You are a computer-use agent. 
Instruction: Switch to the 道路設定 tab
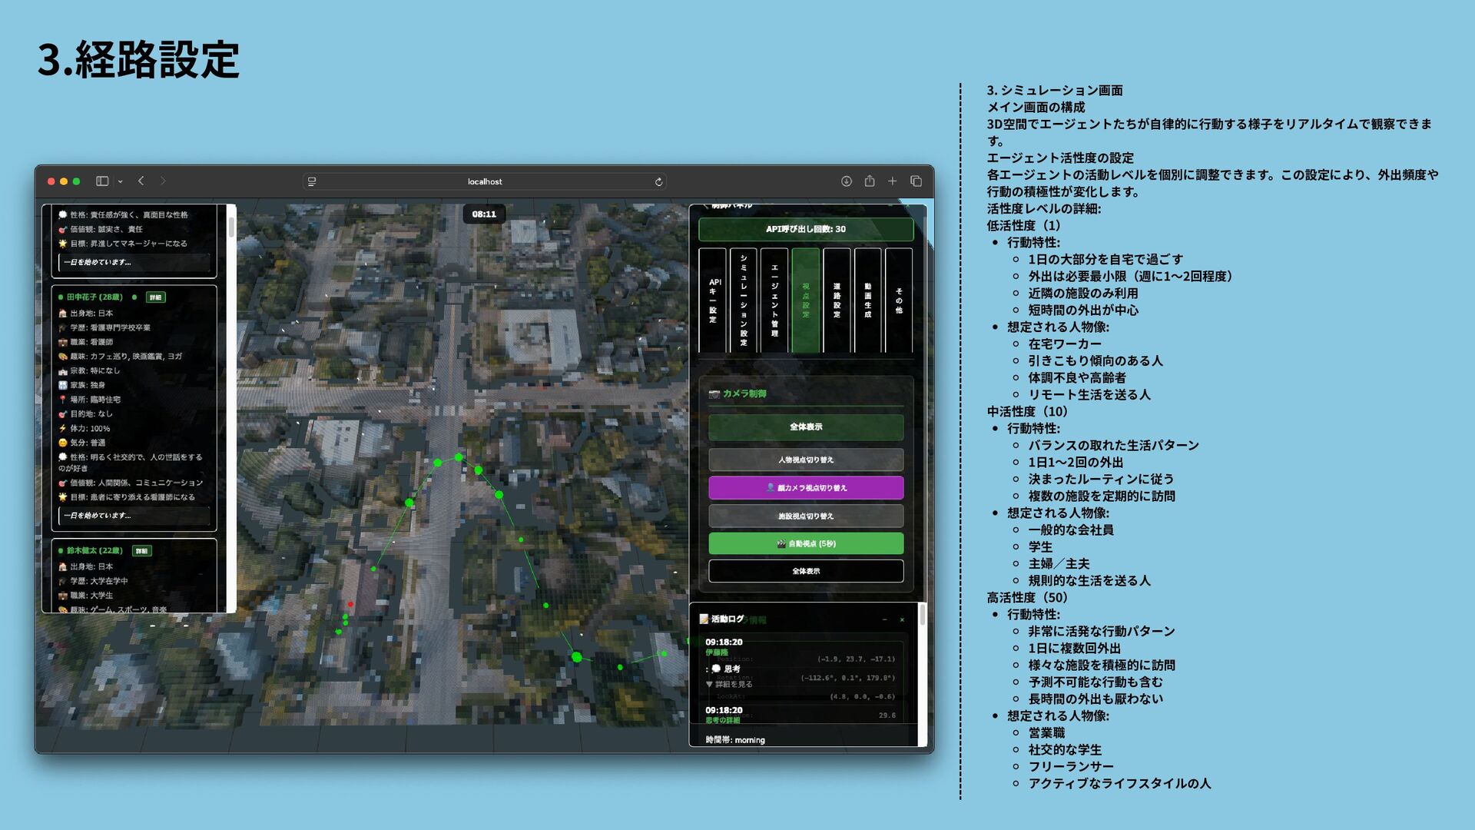(837, 300)
